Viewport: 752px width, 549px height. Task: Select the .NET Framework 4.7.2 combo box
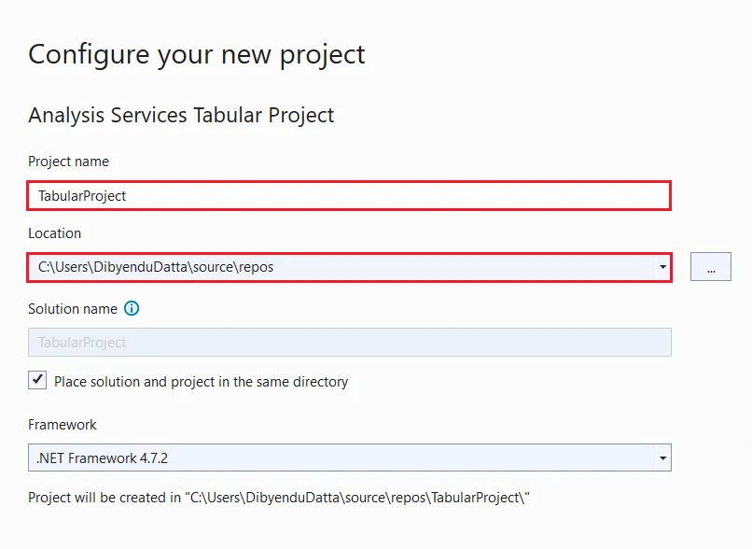click(x=336, y=458)
